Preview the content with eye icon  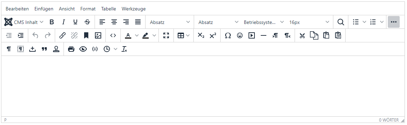point(83,49)
